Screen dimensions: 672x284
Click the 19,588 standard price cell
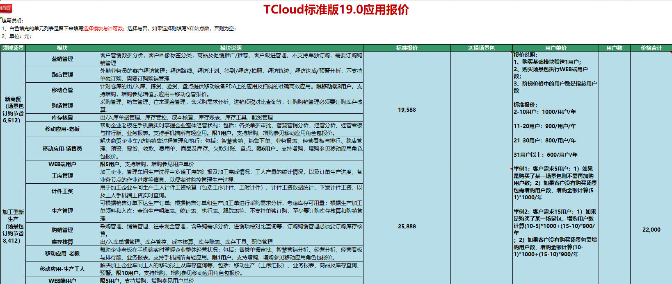(407, 110)
